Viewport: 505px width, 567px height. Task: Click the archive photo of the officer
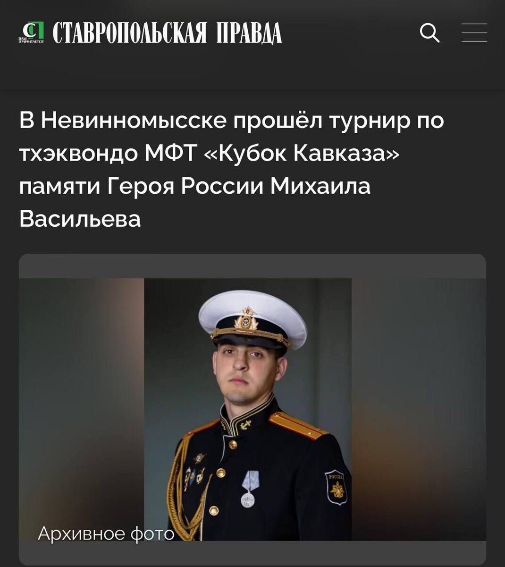[248, 409]
